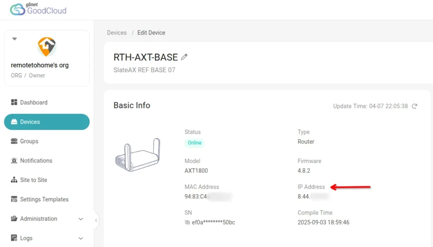The image size is (433, 247).
Task: Expand the Logs submenu chevron
Action: pos(81,238)
